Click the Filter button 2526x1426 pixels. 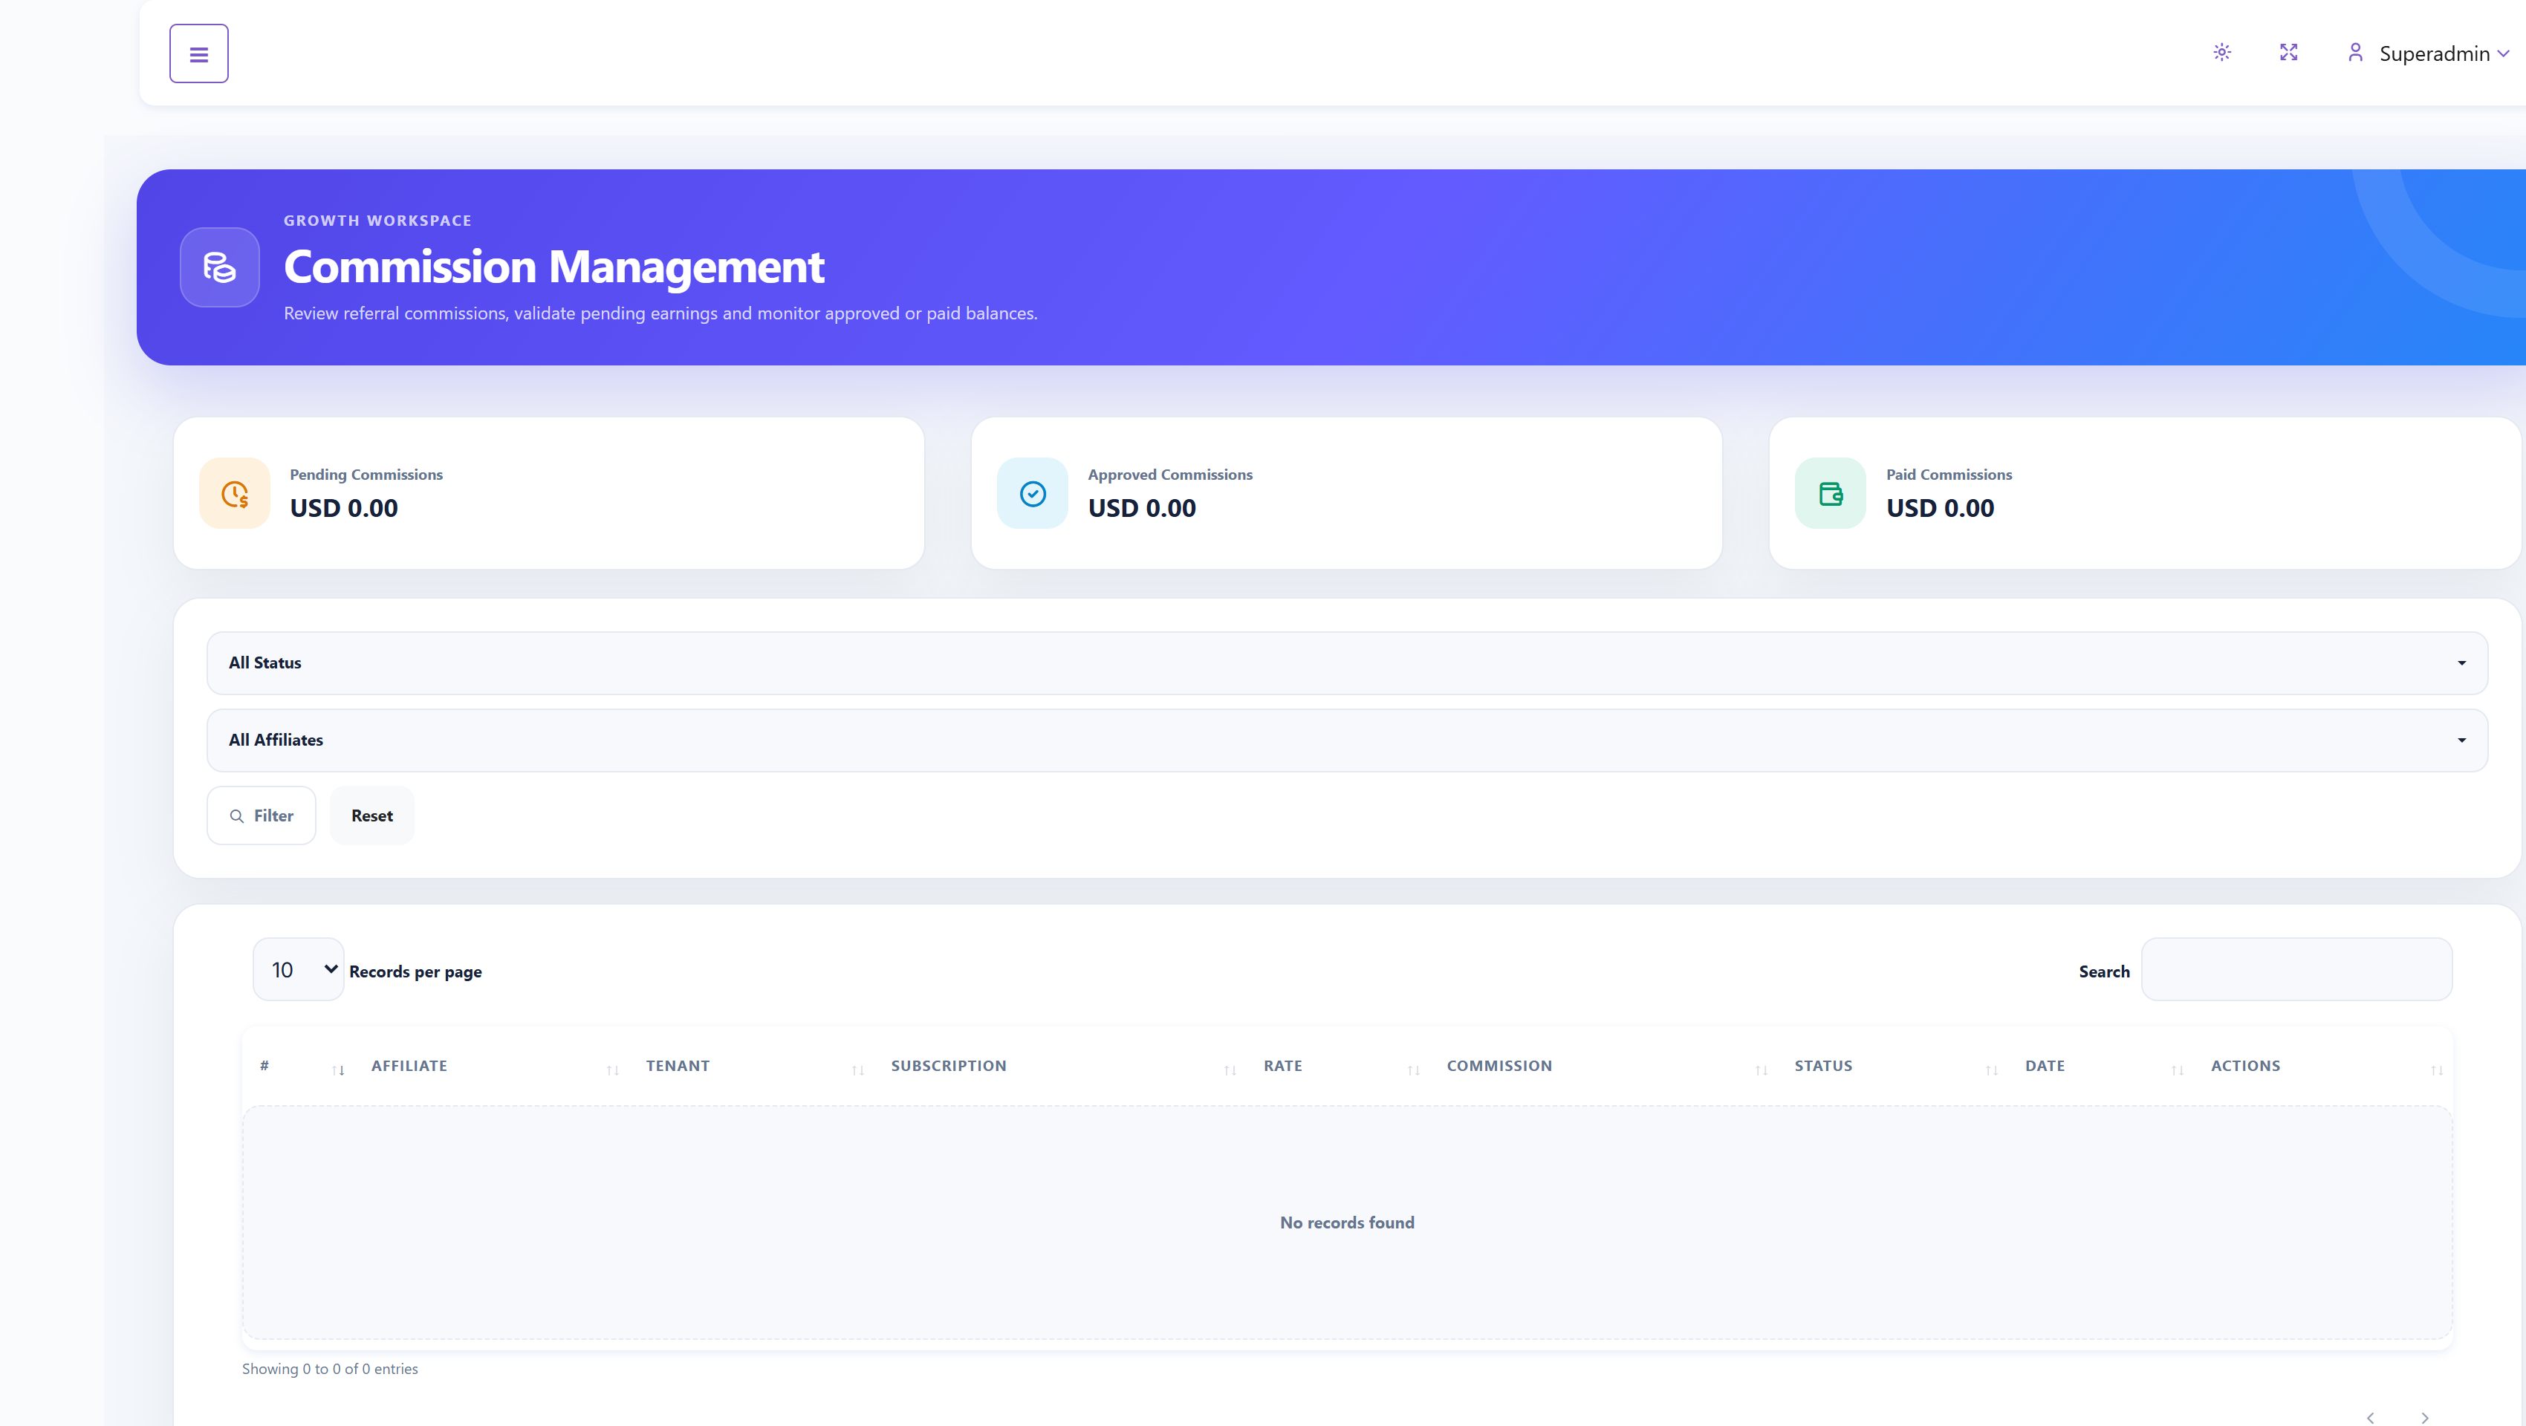[x=261, y=815]
